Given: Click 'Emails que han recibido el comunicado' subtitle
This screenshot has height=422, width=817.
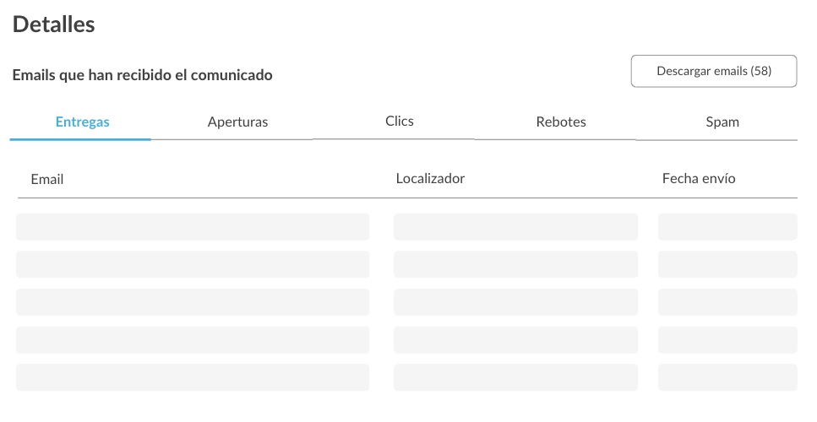Looking at the screenshot, I should (142, 75).
